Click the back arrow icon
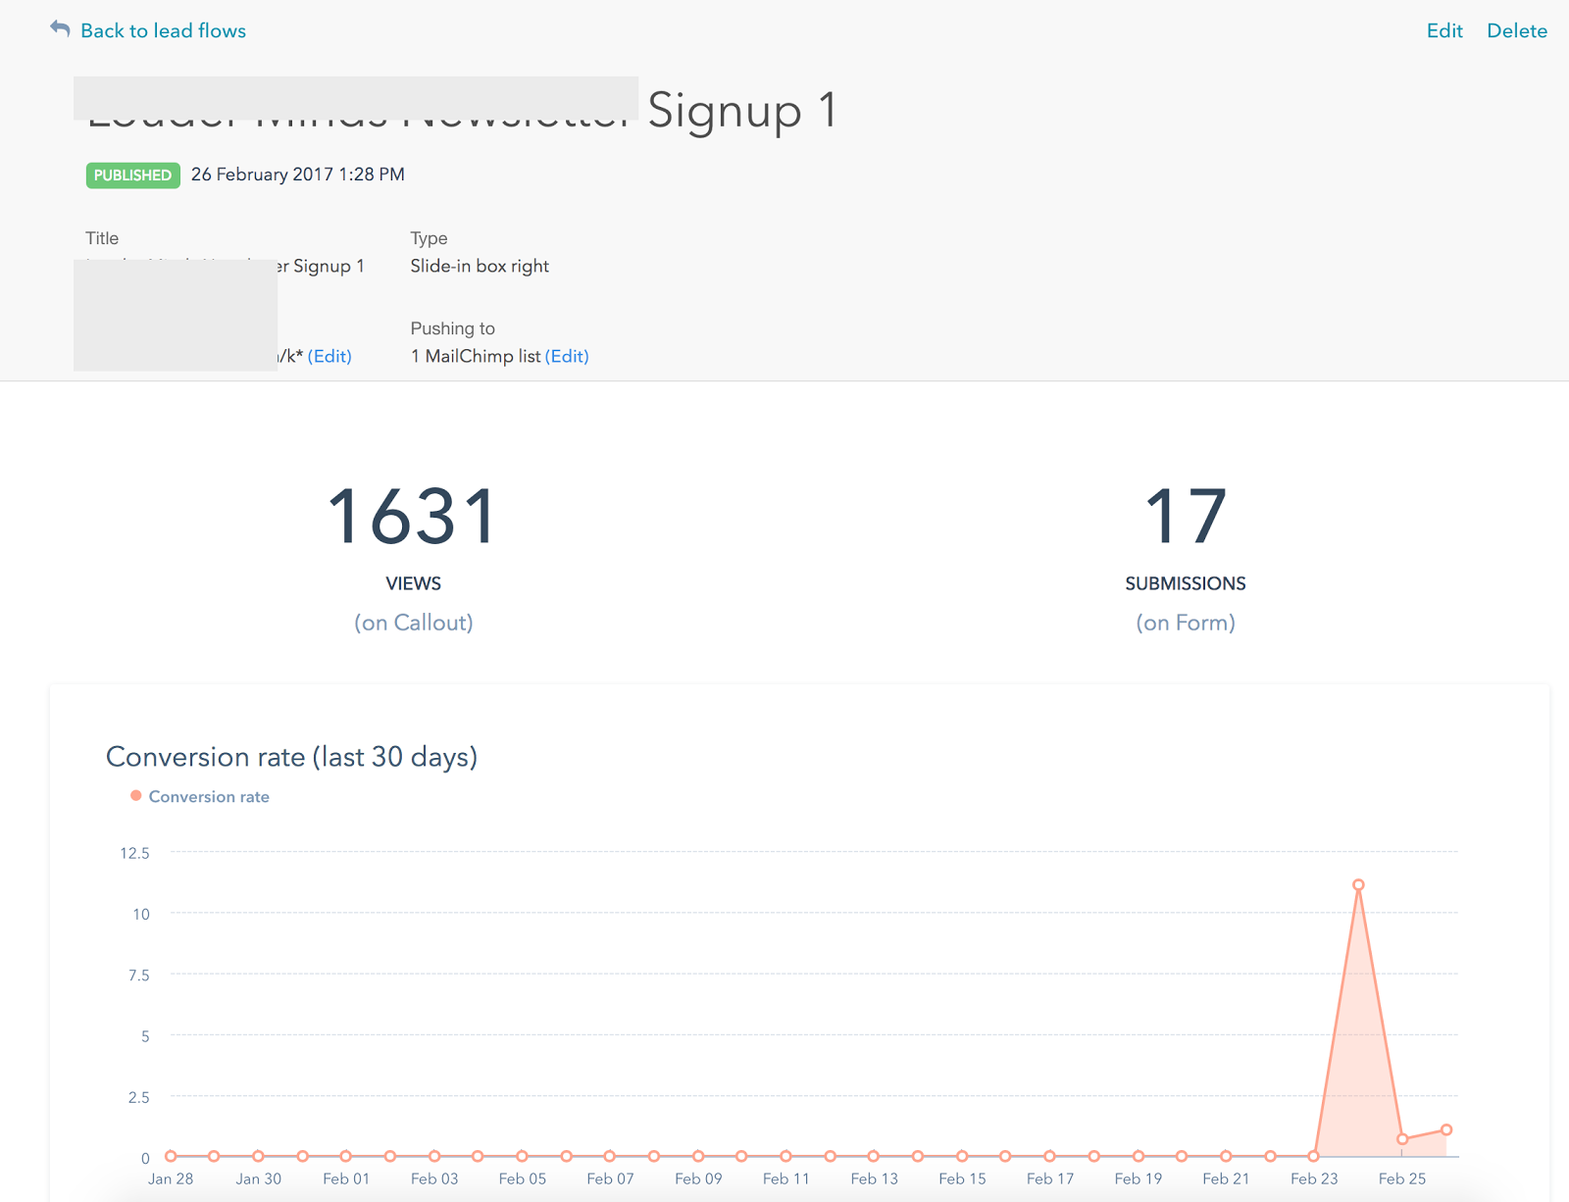1569x1202 pixels. pyautogui.click(x=60, y=29)
